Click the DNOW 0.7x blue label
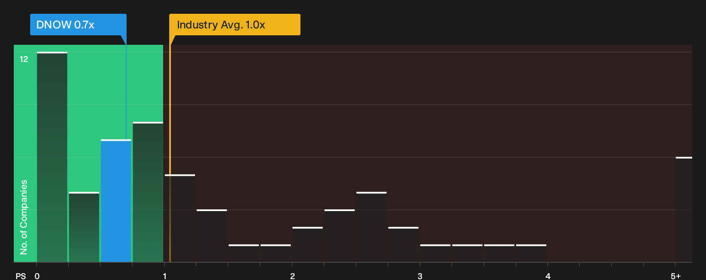This screenshot has height=280, width=706. [x=78, y=25]
